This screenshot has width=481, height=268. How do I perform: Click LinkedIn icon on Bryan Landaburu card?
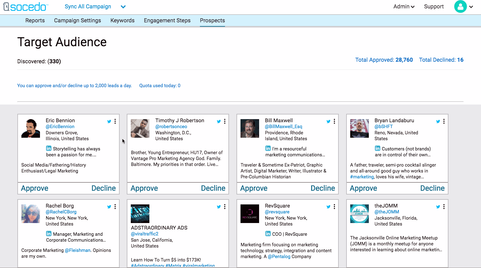coord(377,148)
